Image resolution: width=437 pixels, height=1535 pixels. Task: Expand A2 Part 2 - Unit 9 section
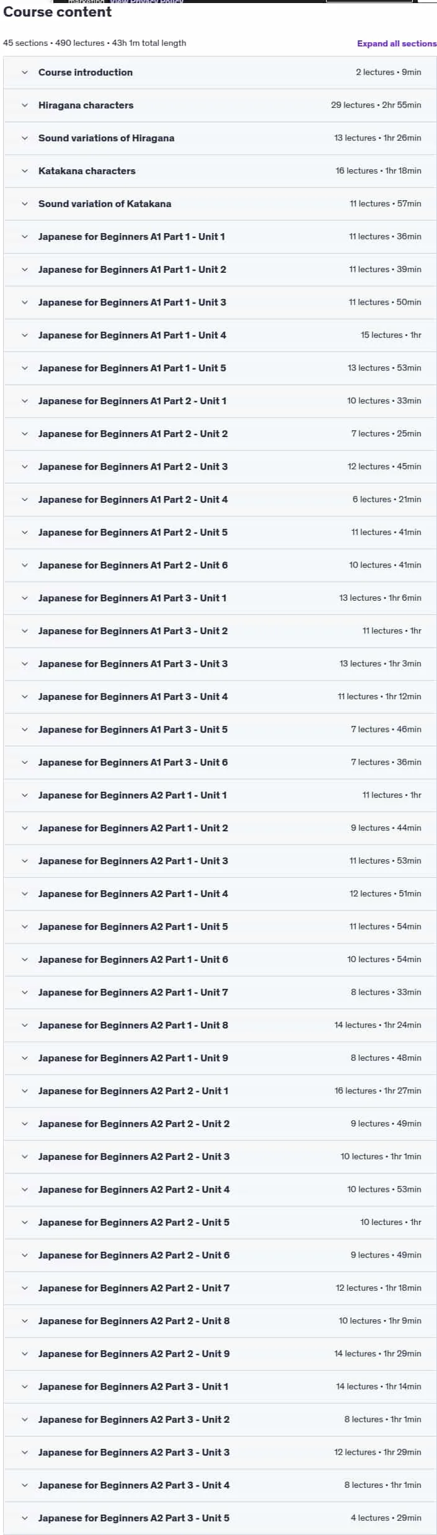(x=220, y=1354)
